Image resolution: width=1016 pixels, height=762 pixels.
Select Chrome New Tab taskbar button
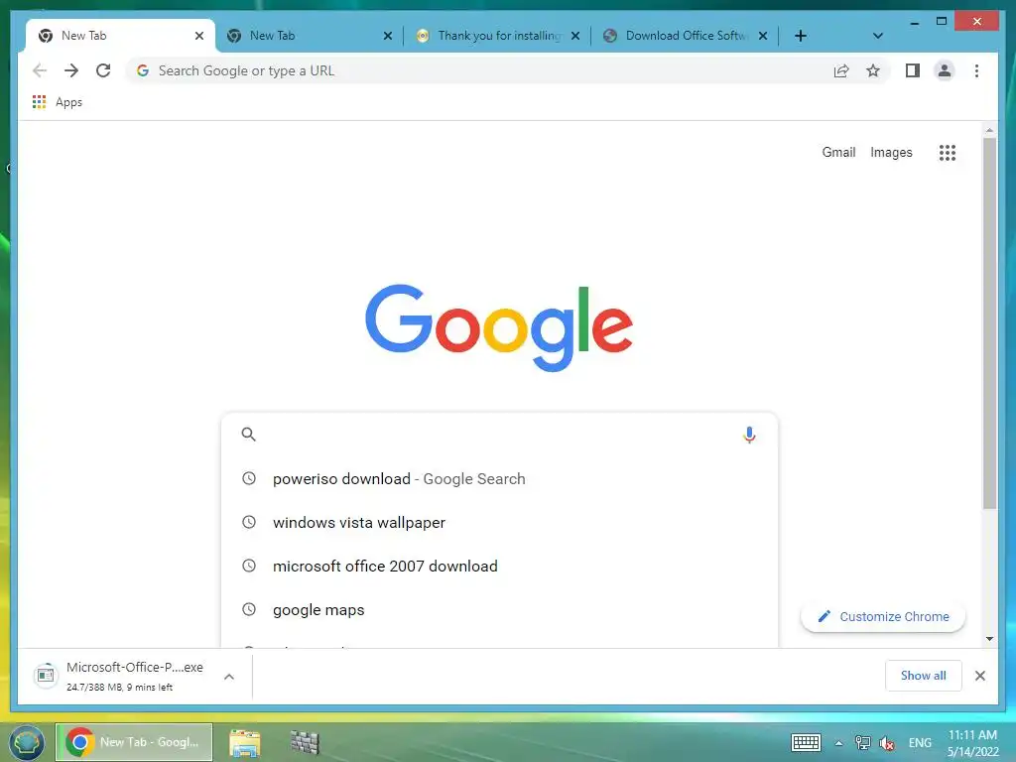pyautogui.click(x=134, y=742)
